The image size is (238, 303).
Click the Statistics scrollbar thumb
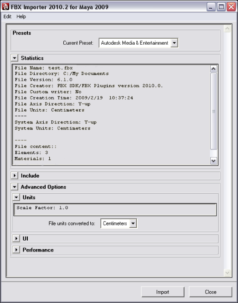[x=213, y=111]
